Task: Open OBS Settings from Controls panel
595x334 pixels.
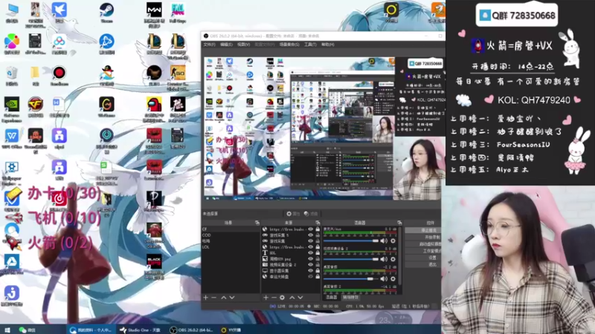Action: click(x=423, y=258)
